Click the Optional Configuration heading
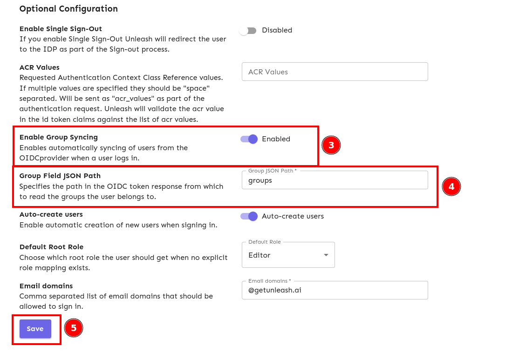 pos(68,9)
